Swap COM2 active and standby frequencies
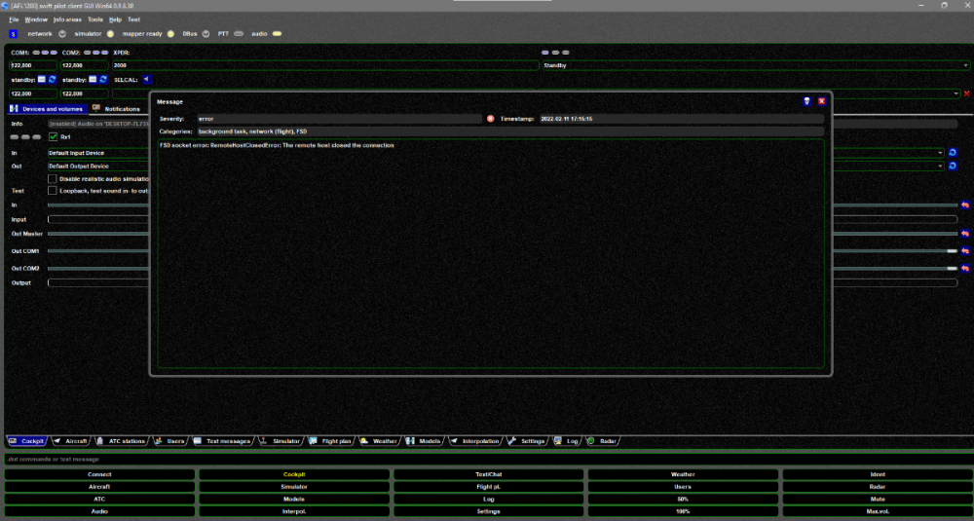The width and height of the screenshot is (974, 521). [x=103, y=79]
